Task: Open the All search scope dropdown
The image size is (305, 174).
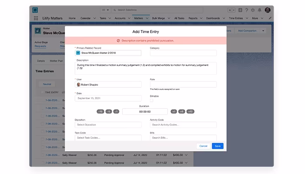Action: [105, 10]
